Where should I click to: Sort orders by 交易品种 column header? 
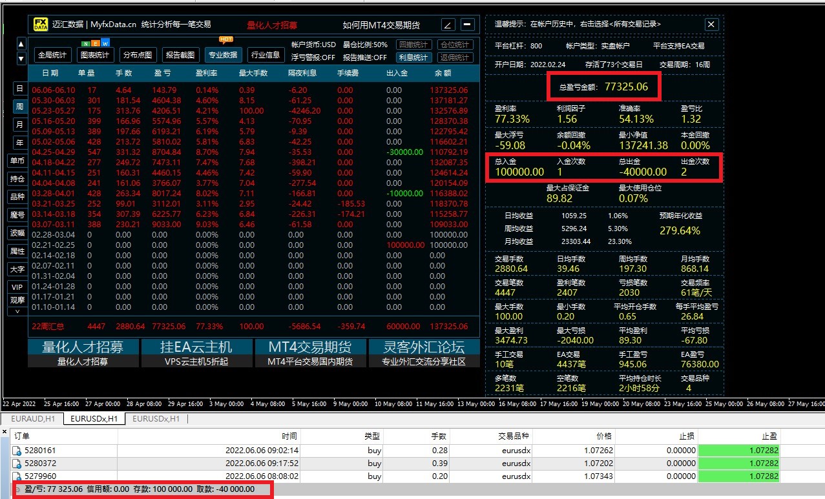490,436
